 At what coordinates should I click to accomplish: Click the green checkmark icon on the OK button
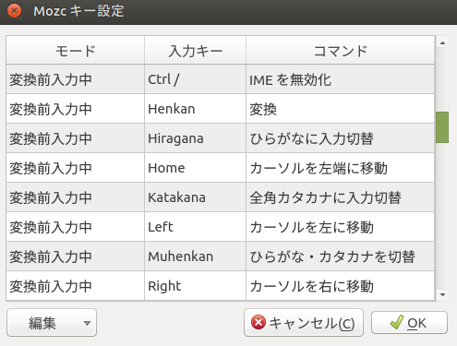click(x=396, y=322)
